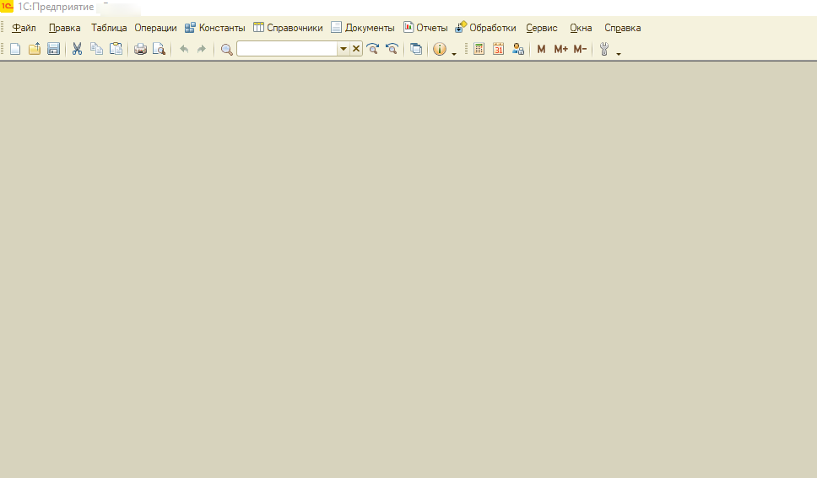The height and width of the screenshot is (478, 817).
Task: Click the M- memory button
Action: (x=580, y=49)
